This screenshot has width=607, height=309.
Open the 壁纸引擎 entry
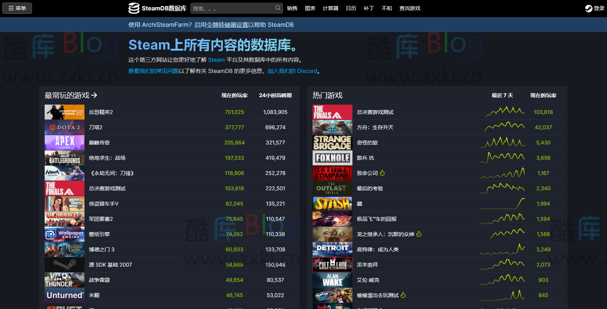99,234
